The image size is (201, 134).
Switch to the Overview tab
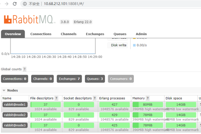coord(13,34)
